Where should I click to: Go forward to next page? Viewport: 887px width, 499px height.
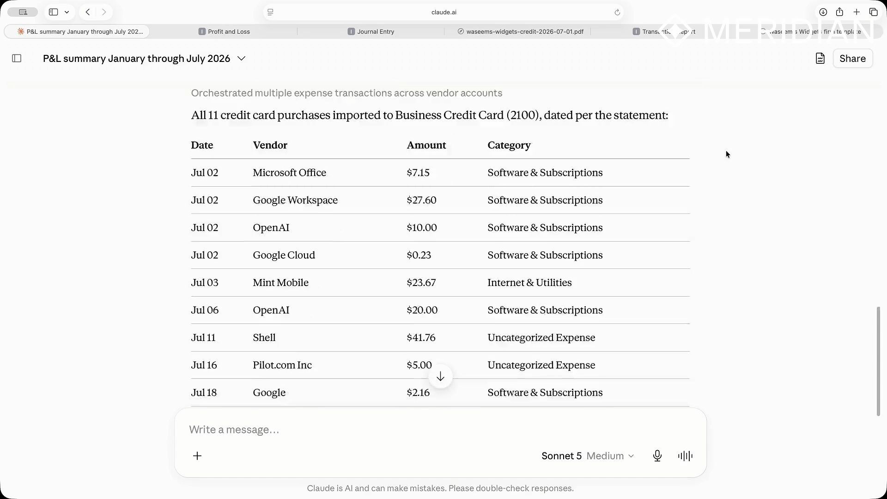point(104,12)
